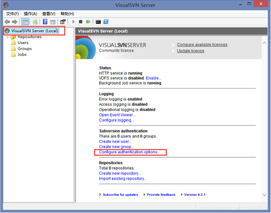Click the Jobs folder icon
This screenshot has width=271, height=213.
point(13,55)
